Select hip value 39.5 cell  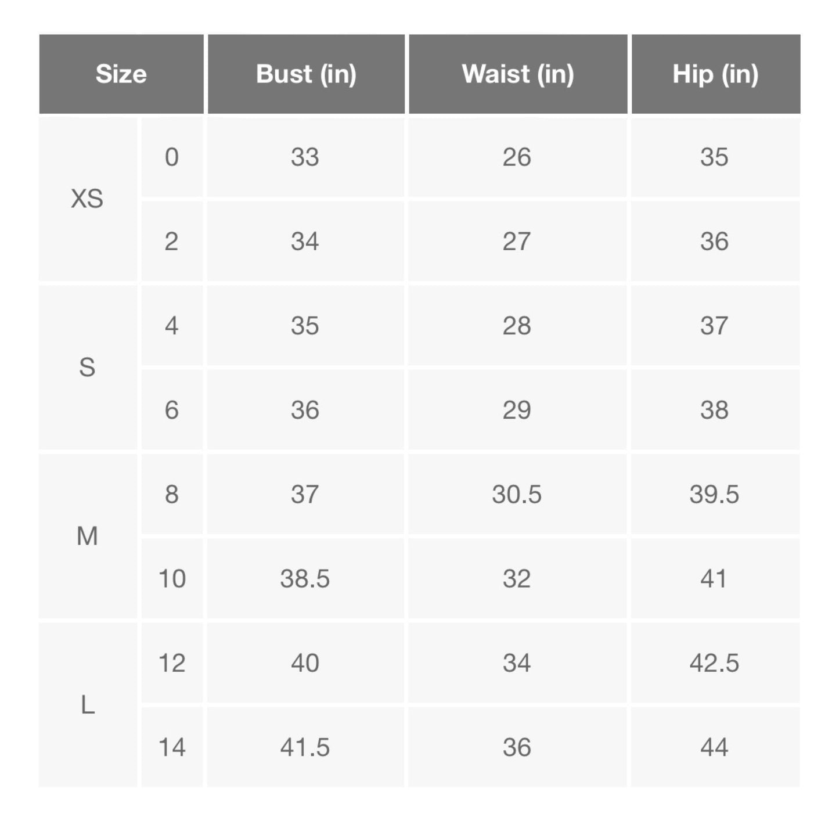pyautogui.click(x=715, y=494)
